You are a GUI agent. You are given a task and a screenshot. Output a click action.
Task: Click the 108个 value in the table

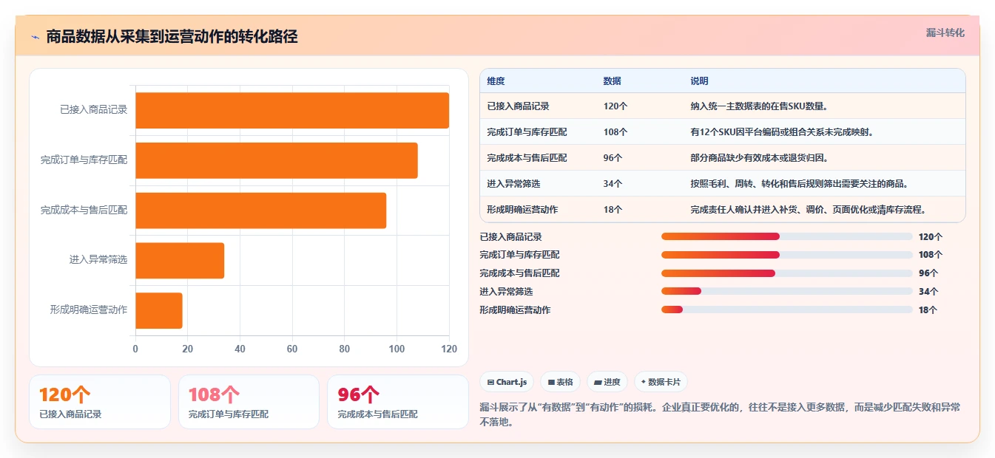[x=615, y=132]
